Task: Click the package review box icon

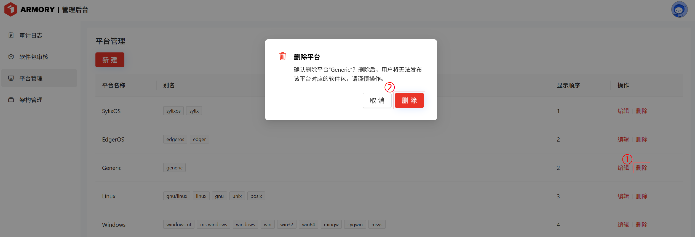Action: click(11, 57)
